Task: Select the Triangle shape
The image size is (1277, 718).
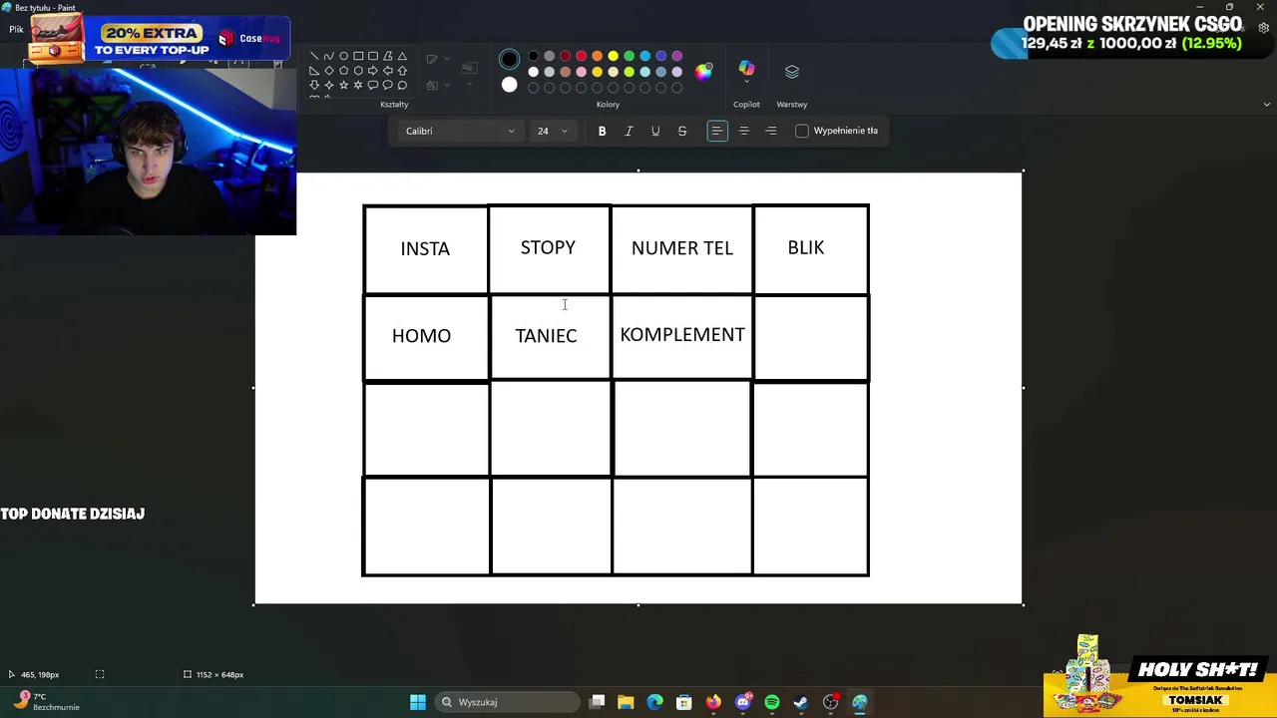Action: click(402, 56)
